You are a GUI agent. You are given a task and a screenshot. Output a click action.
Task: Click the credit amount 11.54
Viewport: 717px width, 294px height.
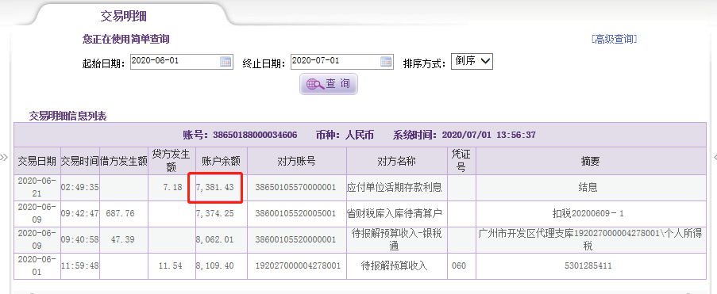pyautogui.click(x=171, y=265)
